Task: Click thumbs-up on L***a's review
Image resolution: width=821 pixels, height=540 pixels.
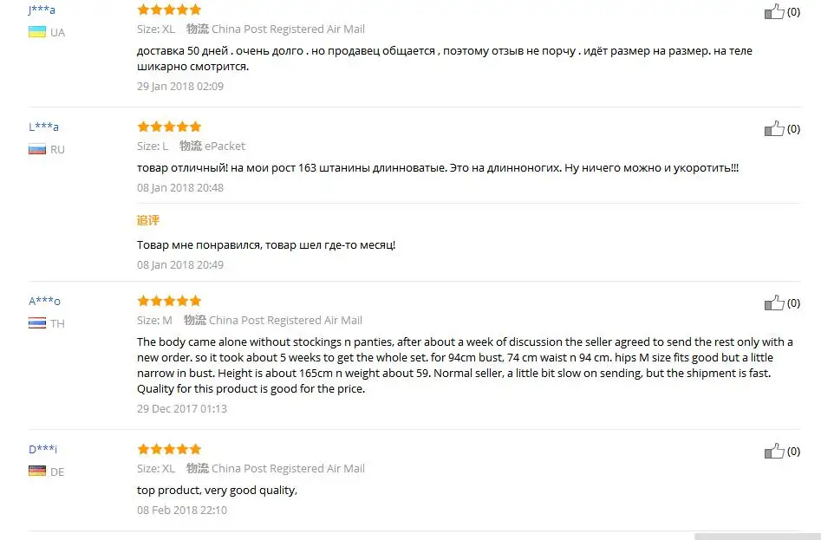Action: point(774,128)
